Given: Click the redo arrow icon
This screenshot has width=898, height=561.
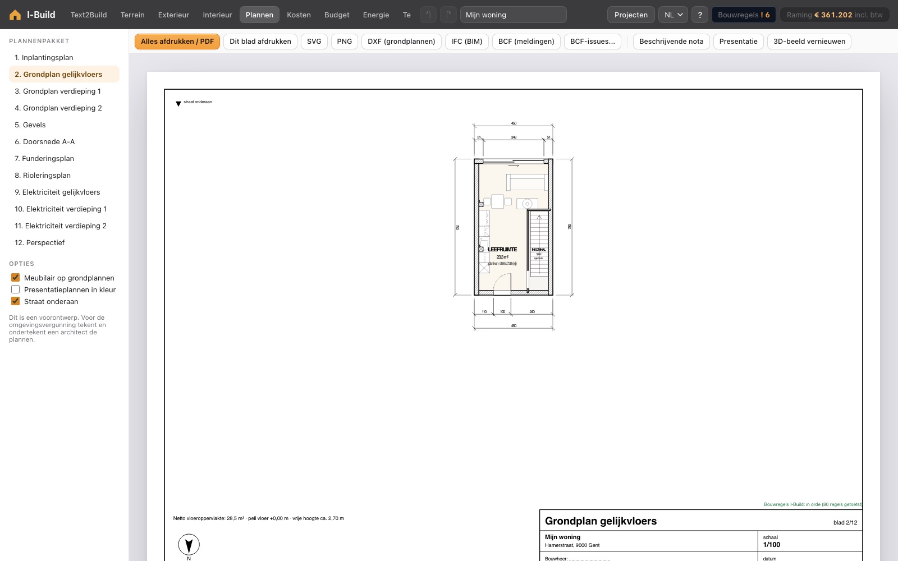Looking at the screenshot, I should [448, 15].
